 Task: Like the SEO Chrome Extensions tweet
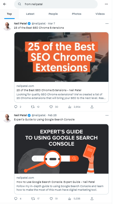point(51,107)
